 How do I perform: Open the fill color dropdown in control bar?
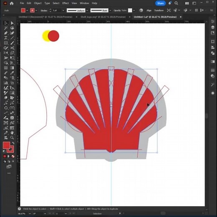coord(27,10)
